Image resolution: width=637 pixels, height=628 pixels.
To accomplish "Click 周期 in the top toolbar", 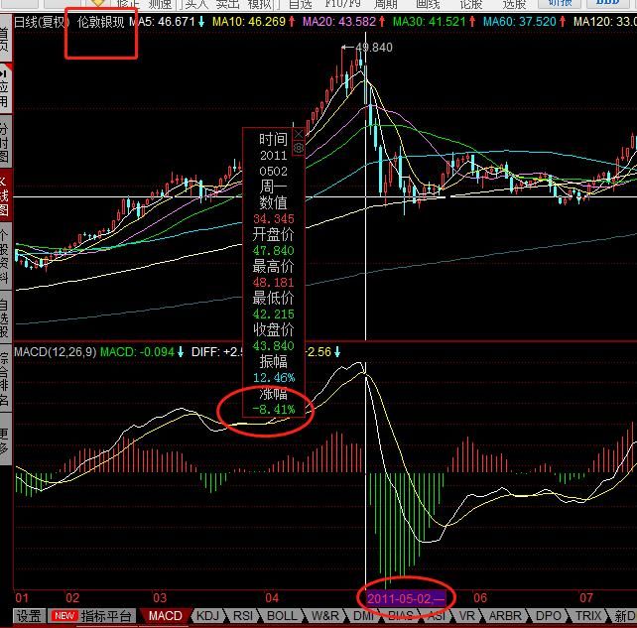I will pos(386,4).
